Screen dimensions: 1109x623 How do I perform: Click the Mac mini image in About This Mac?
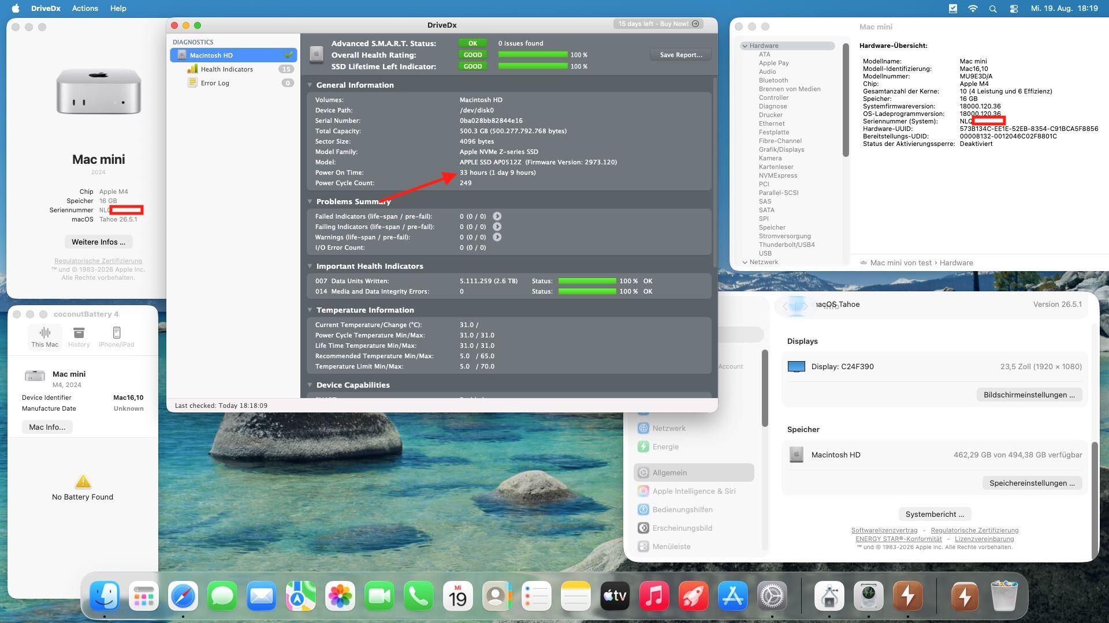point(99,91)
